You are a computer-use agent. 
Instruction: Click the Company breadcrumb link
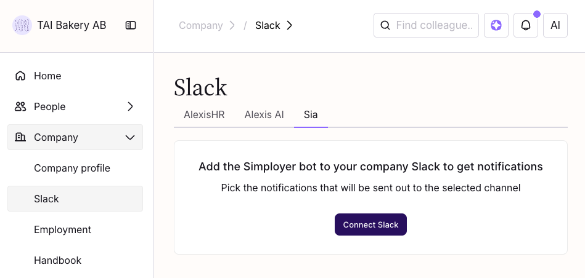(200, 25)
